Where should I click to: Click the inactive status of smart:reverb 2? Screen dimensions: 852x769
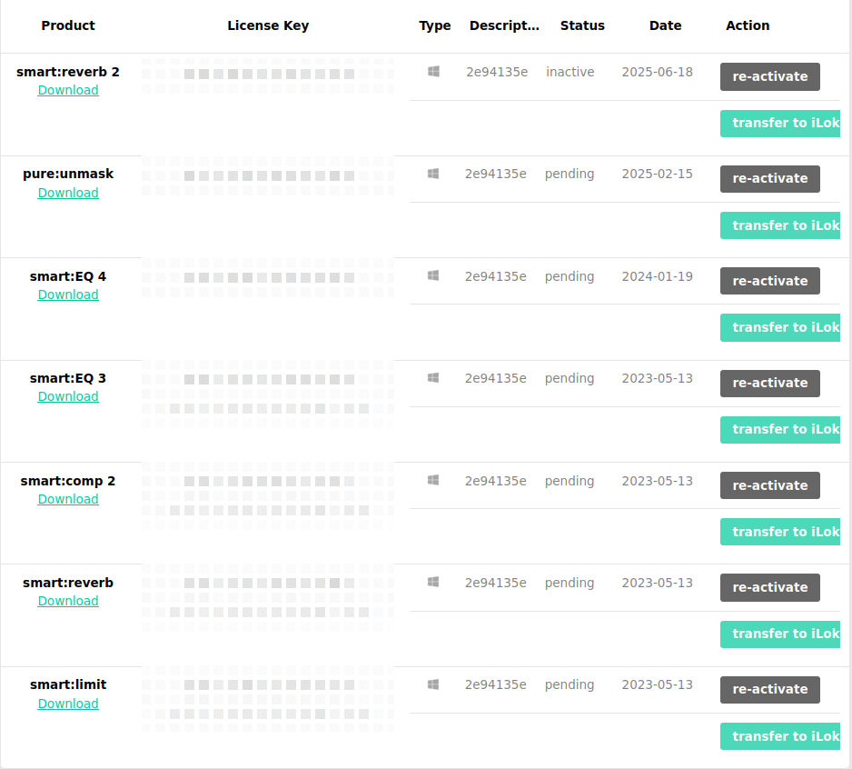click(x=570, y=72)
